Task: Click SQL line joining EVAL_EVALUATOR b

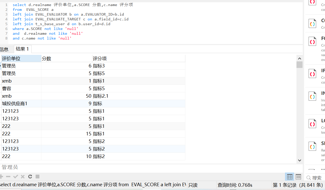Action: tap(68, 14)
